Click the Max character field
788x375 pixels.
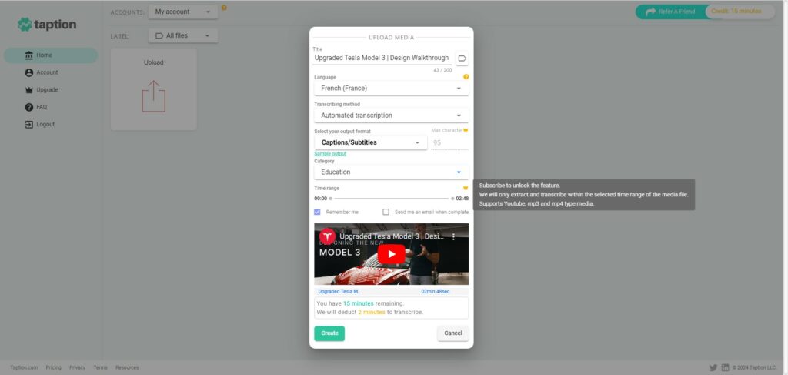[449, 142]
